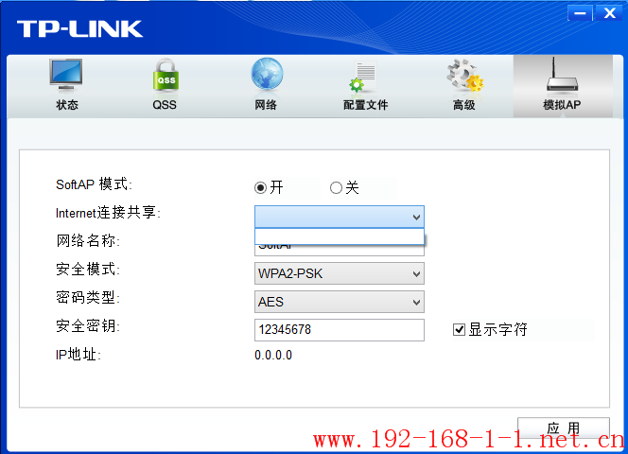Switch to the 网络 tab label
The image size is (628, 454).
pos(266,105)
